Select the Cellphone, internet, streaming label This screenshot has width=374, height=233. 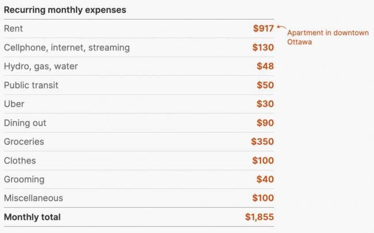tap(67, 48)
